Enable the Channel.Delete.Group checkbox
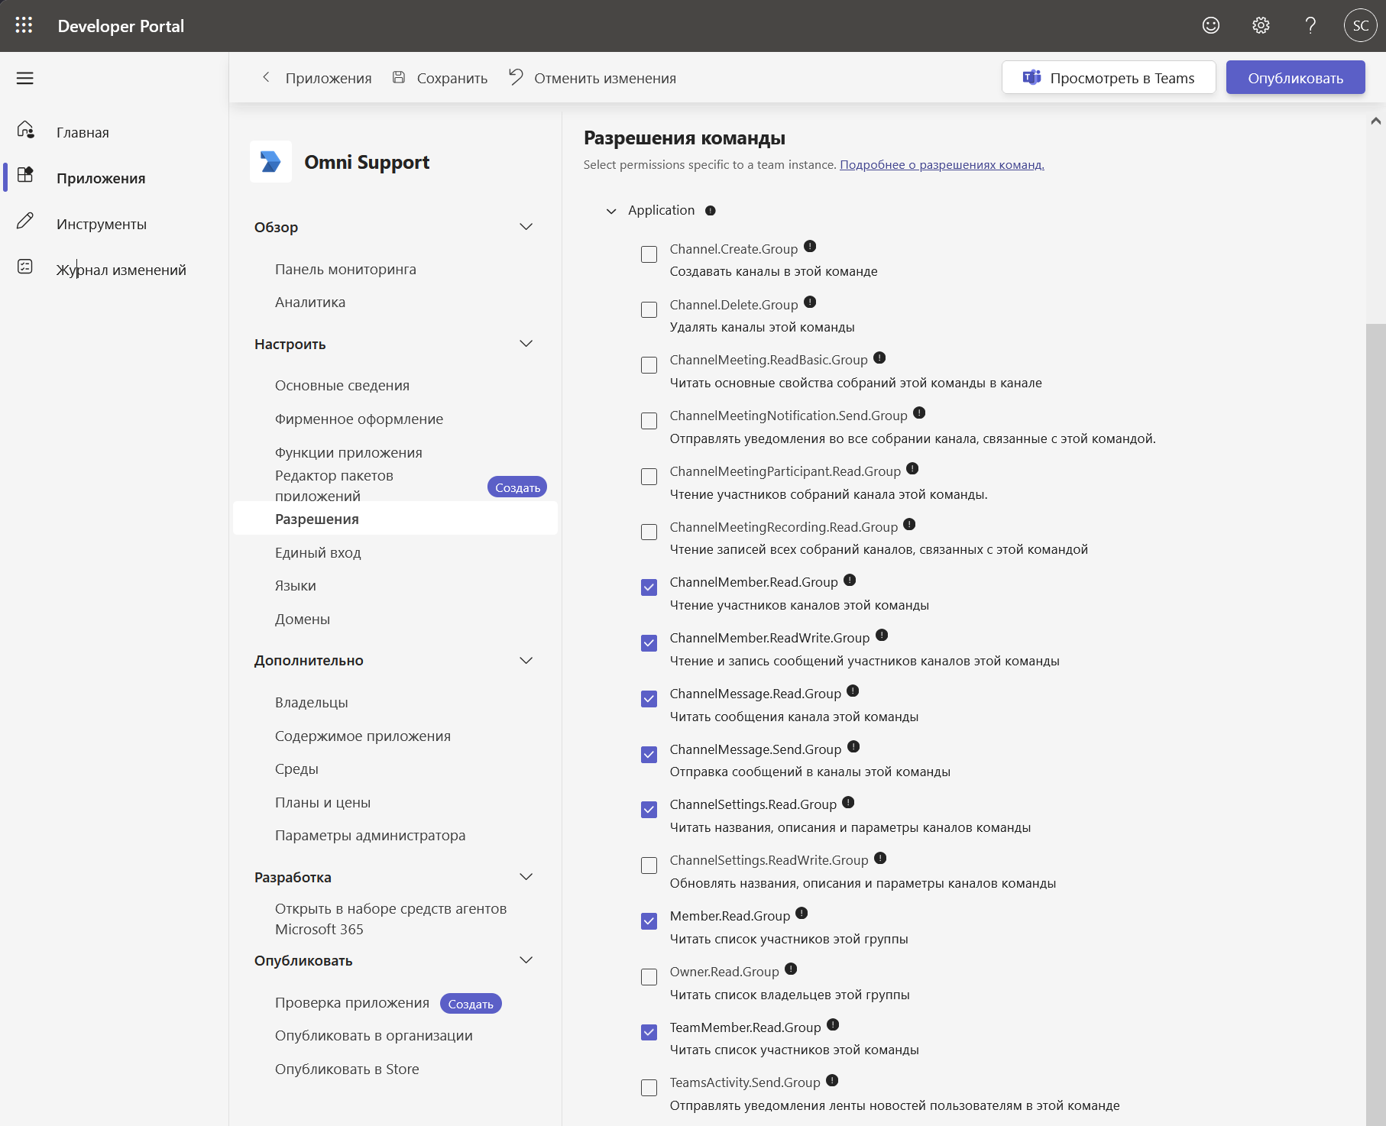The image size is (1386, 1126). (x=649, y=309)
